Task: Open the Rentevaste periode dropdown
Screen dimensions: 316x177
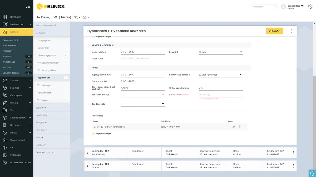Action: (x=221, y=75)
